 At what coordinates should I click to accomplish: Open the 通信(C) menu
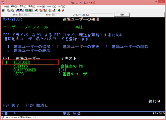32,6
